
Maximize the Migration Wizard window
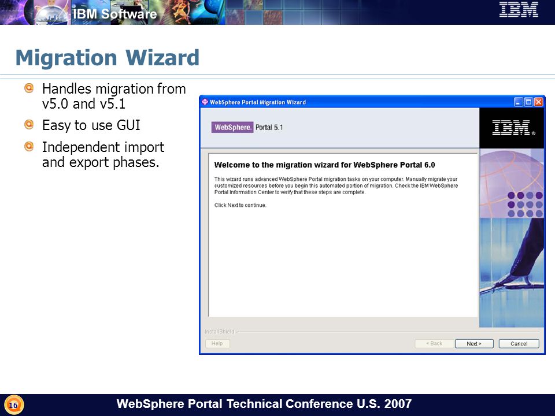tap(528, 102)
